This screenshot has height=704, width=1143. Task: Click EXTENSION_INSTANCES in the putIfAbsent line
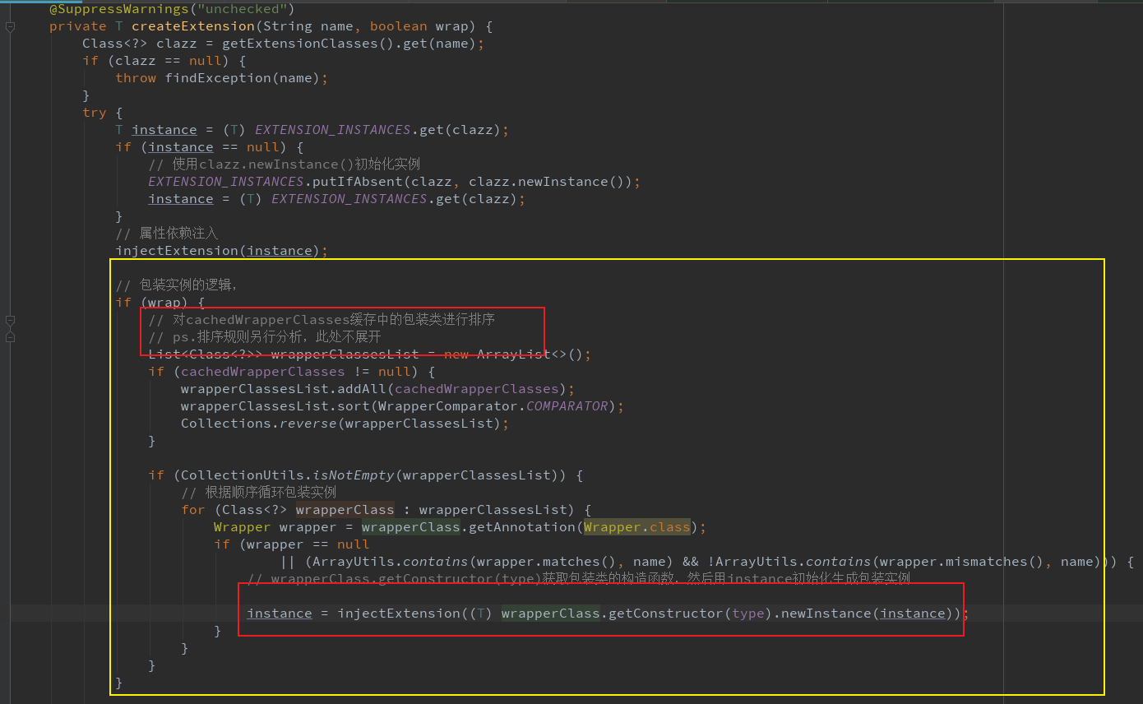pyautogui.click(x=226, y=182)
